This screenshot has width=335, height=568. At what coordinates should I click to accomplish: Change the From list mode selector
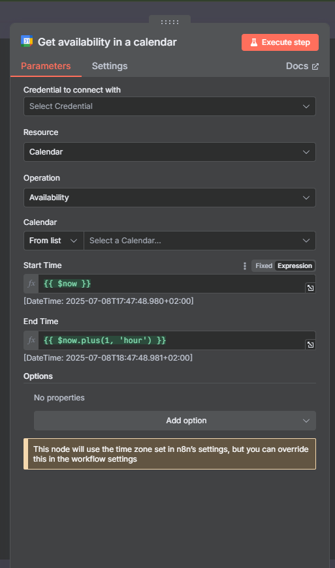(54, 241)
